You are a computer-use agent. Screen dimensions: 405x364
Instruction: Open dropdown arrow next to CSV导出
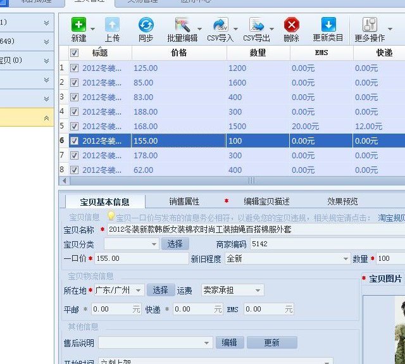tap(271, 28)
